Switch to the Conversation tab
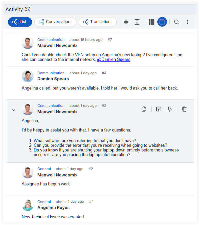This screenshot has height=225, width=200. tap(55, 22)
